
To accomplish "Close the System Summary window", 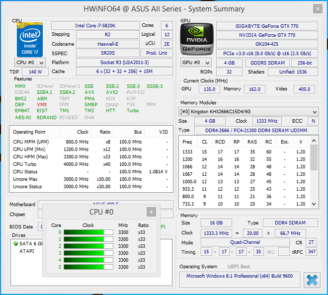I will pyautogui.click(x=318, y=9).
